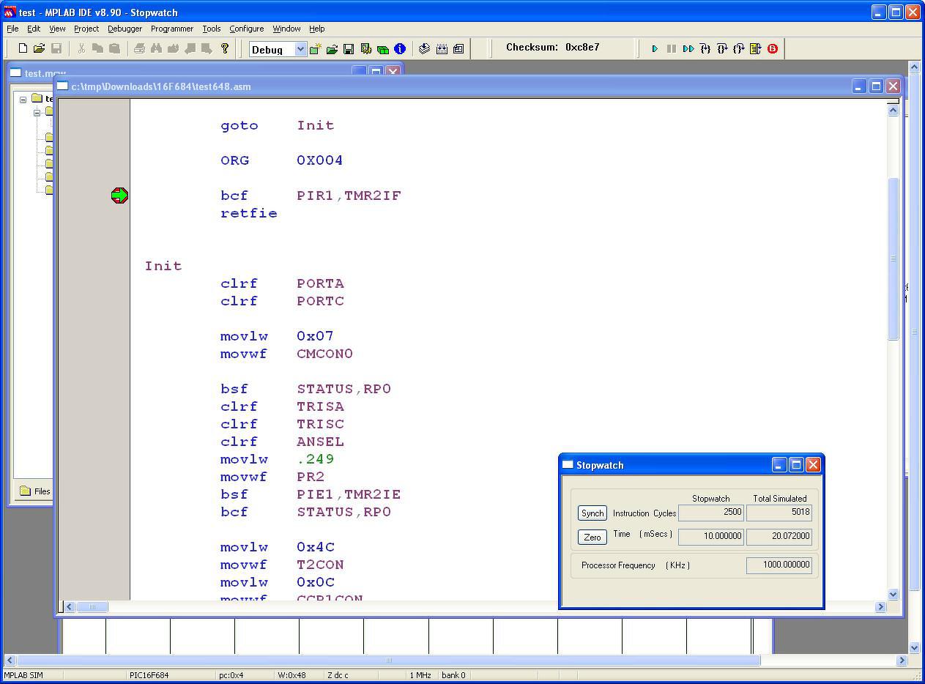This screenshot has width=925, height=684.
Task: Open the Configure menu
Action: [246, 29]
